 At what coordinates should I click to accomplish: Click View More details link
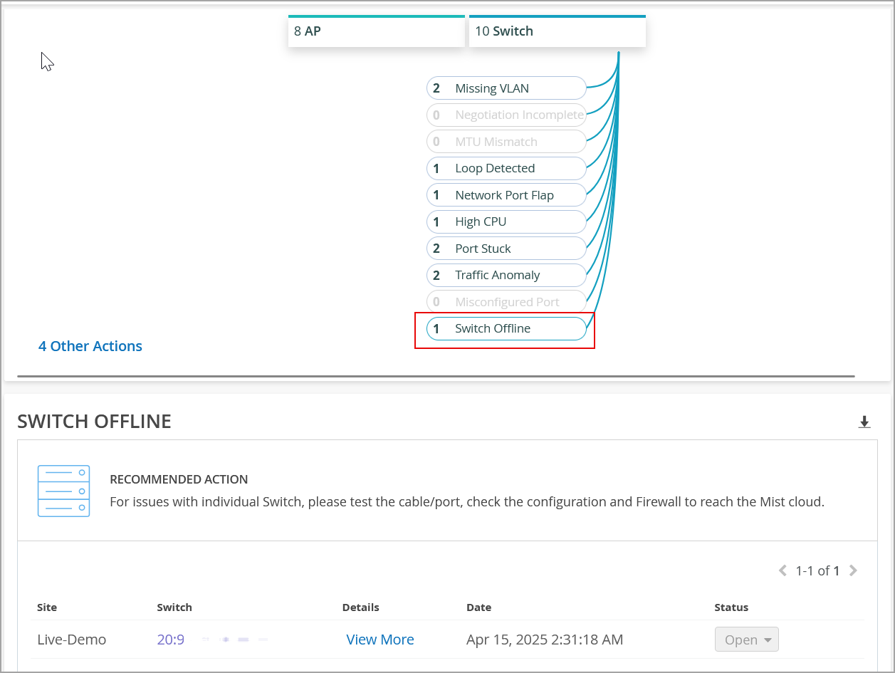point(380,640)
